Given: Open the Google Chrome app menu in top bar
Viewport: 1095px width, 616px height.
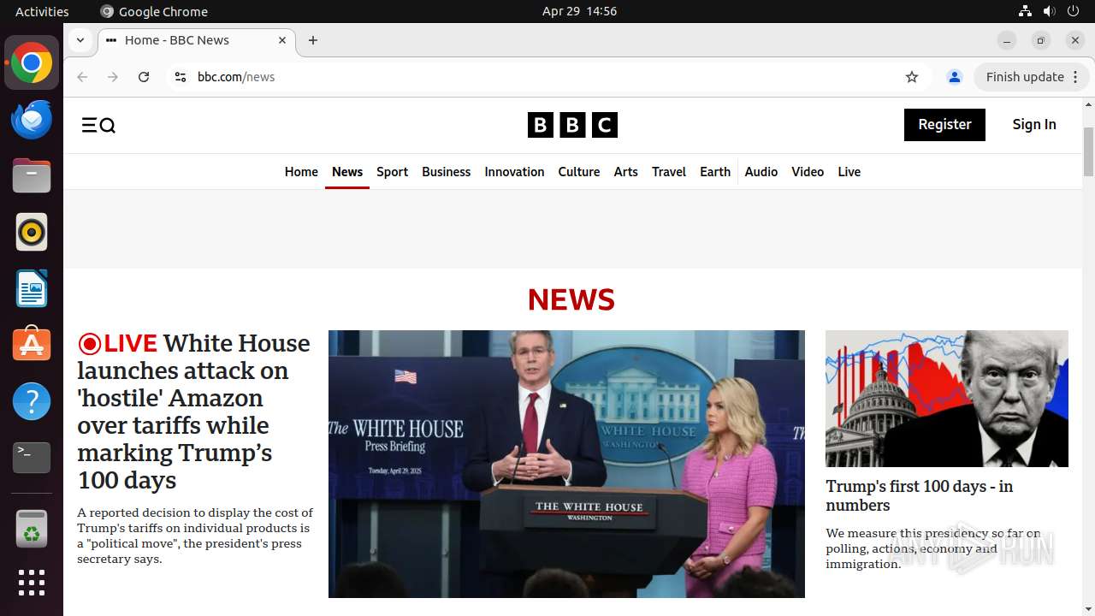Looking at the screenshot, I should coord(154,11).
